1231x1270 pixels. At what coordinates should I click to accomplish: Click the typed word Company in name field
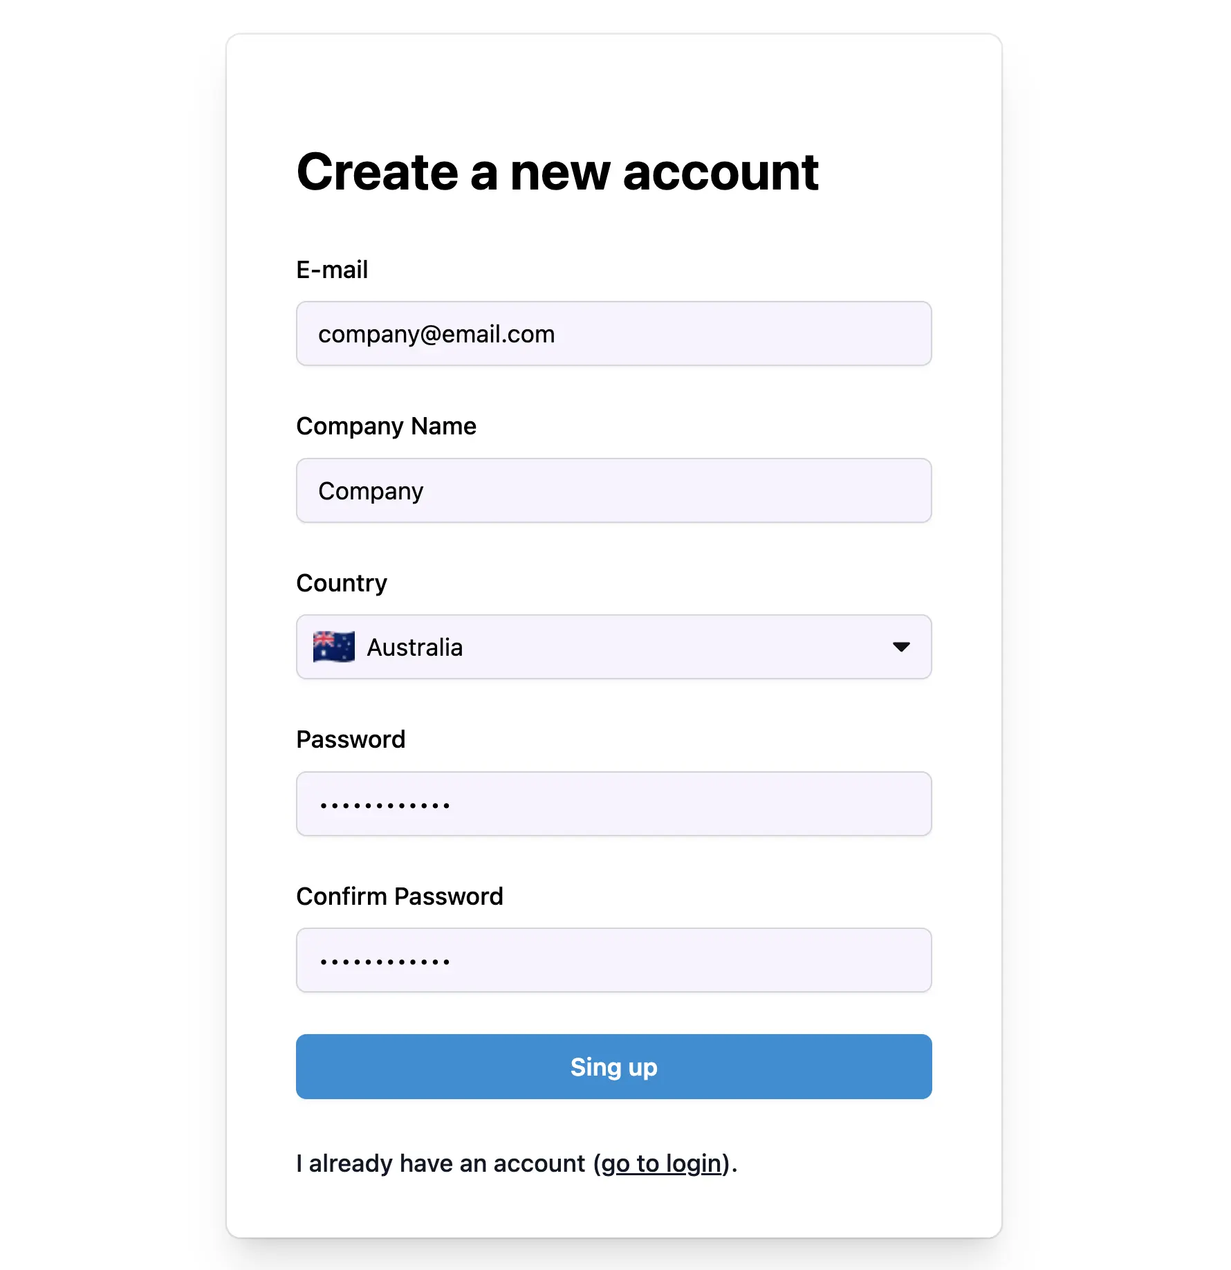pyautogui.click(x=371, y=491)
